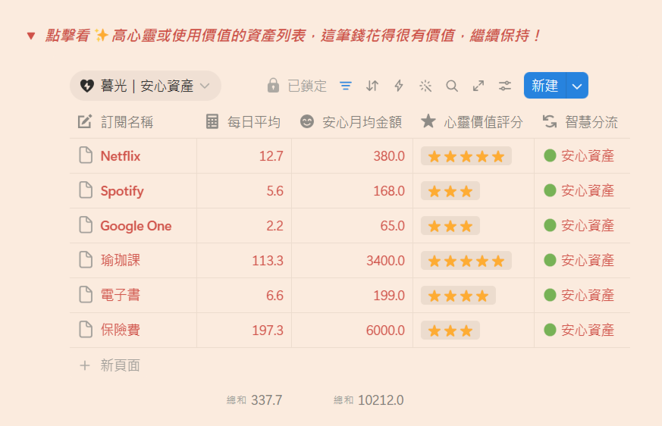Click the 總和 337.7 calculation
Viewport: 662px width, 426px height.
pyautogui.click(x=254, y=399)
